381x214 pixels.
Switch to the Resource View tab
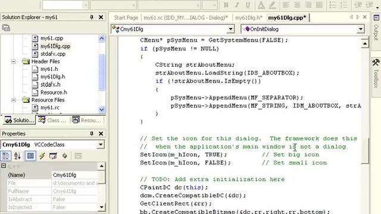click(87, 120)
